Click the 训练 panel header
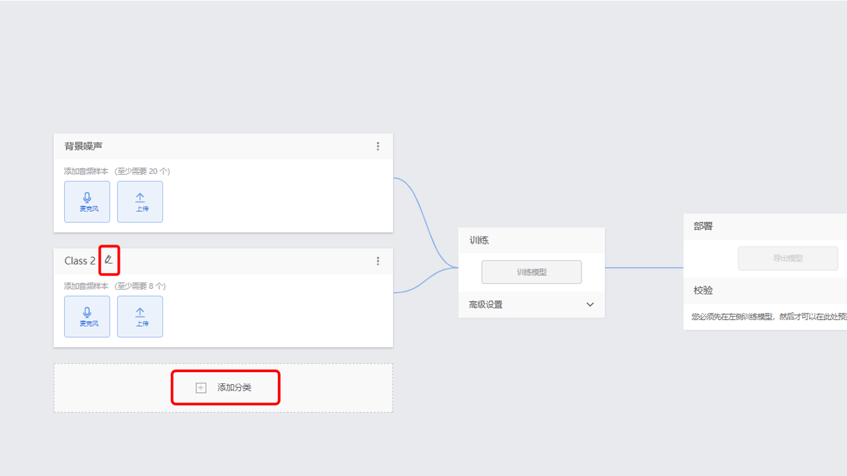The image size is (847, 476). point(479,241)
